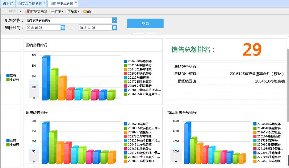Click the third orange bar in 畅销药品排行
Viewport: 289px width, 168px height.
(x=62, y=88)
